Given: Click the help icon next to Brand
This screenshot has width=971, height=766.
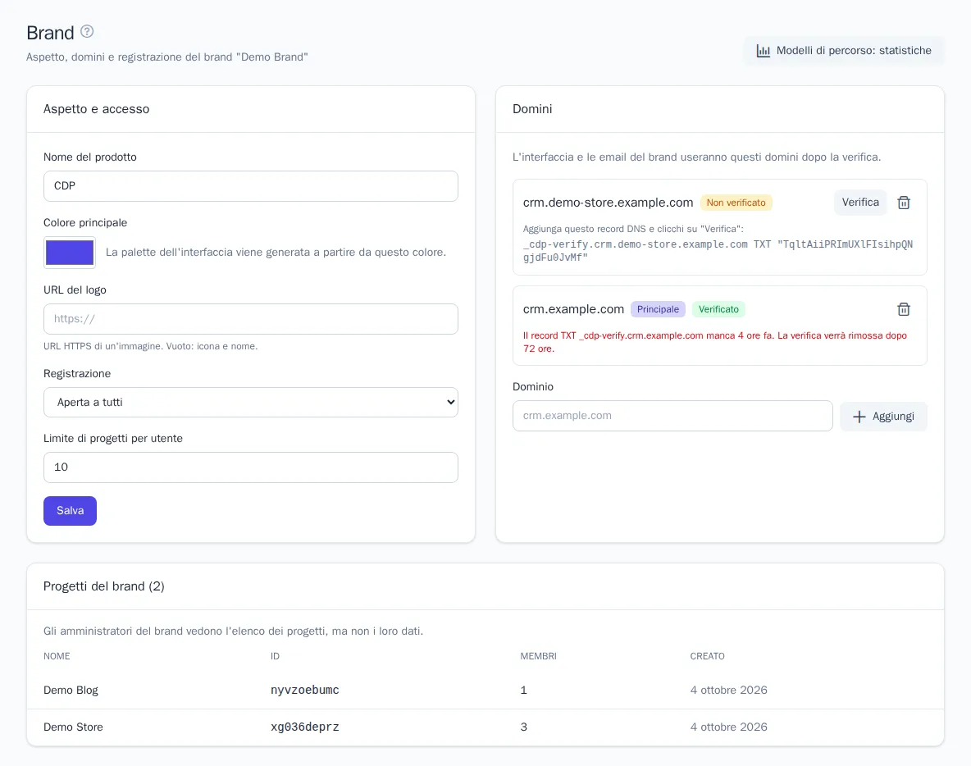Looking at the screenshot, I should (x=87, y=31).
